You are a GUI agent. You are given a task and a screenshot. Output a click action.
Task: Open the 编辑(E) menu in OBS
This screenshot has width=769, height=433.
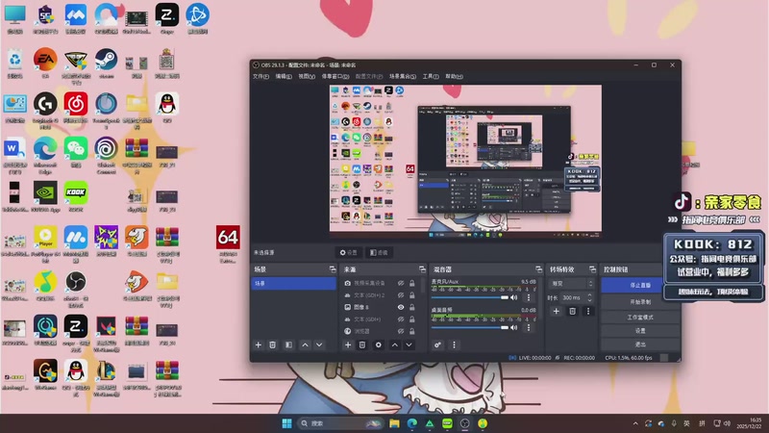tap(284, 77)
